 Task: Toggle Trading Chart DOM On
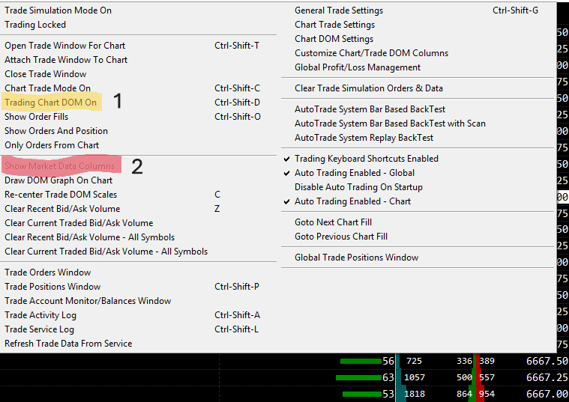pyautogui.click(x=50, y=103)
